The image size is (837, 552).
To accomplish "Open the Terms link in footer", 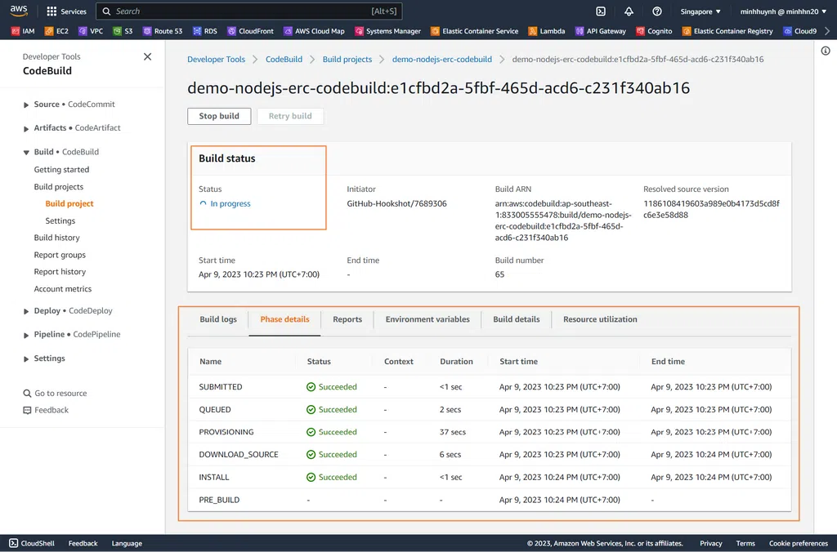I will point(745,543).
